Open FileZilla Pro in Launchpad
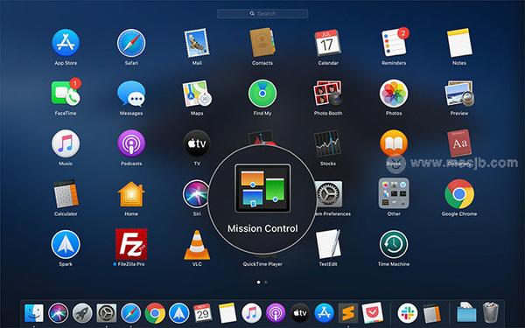525x328 pixels. (131, 244)
